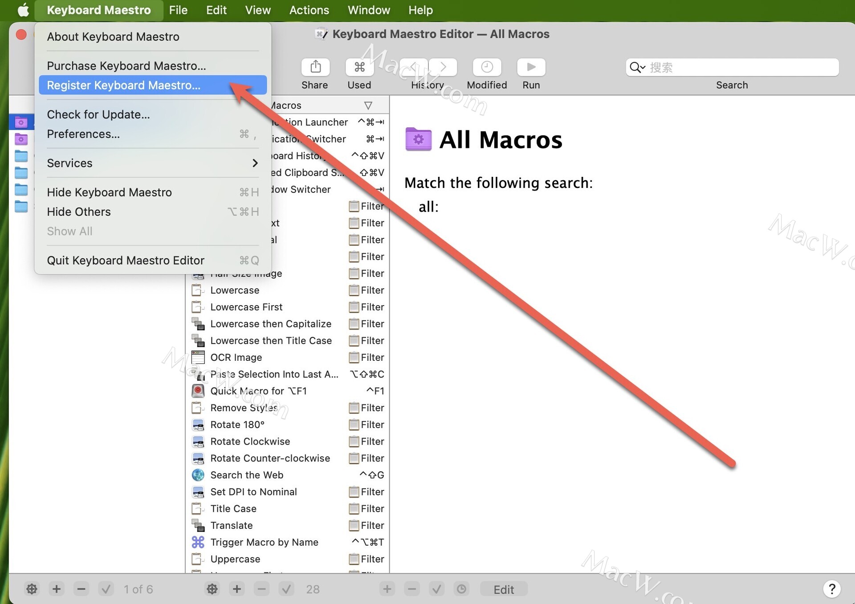
Task: Select the Rotate Clockwise macro
Action: pos(288,442)
